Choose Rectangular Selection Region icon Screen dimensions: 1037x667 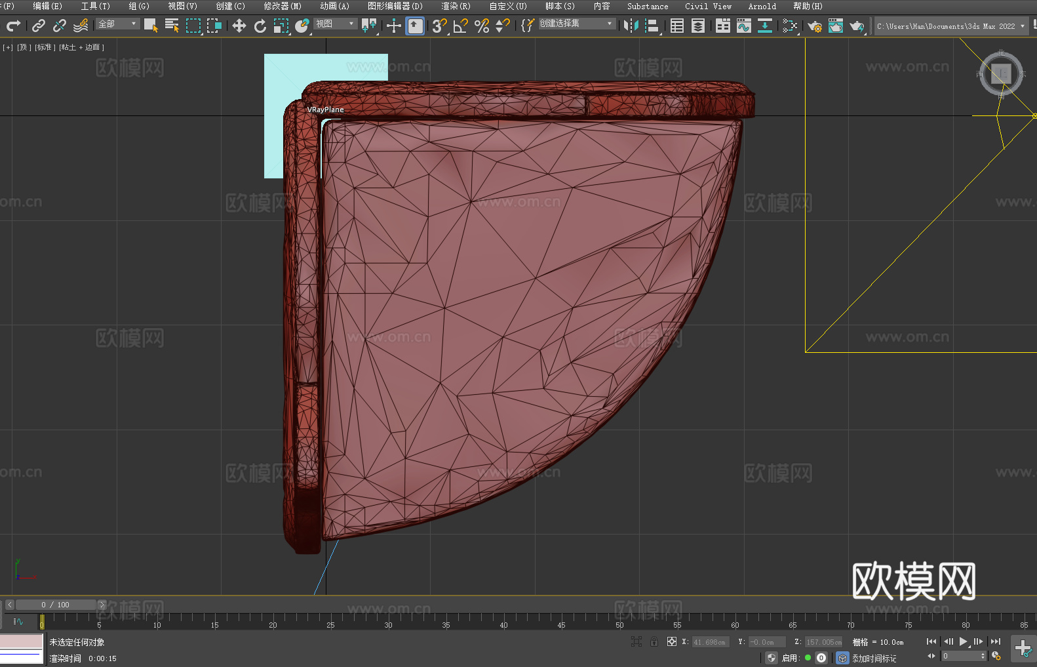point(193,26)
